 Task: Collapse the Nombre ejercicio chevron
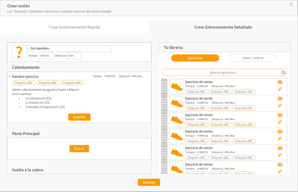pyautogui.click(x=10, y=77)
